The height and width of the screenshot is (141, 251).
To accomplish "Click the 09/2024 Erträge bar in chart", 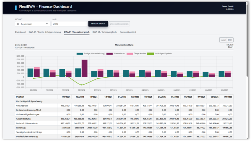I will pyautogui.click(x=30, y=72).
